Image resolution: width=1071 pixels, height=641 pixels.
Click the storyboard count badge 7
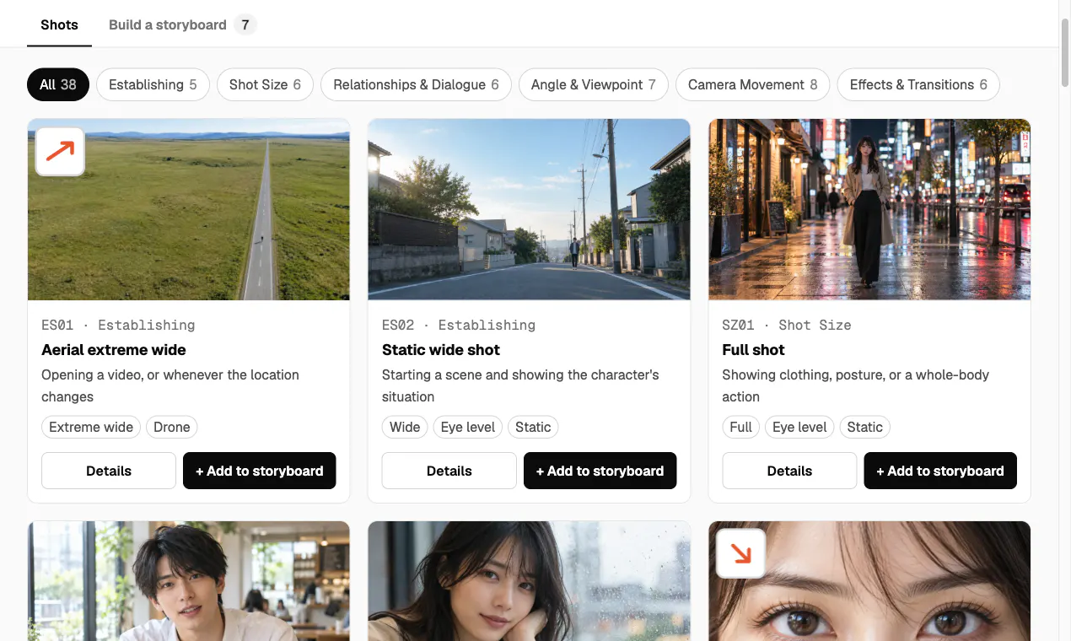coord(245,24)
